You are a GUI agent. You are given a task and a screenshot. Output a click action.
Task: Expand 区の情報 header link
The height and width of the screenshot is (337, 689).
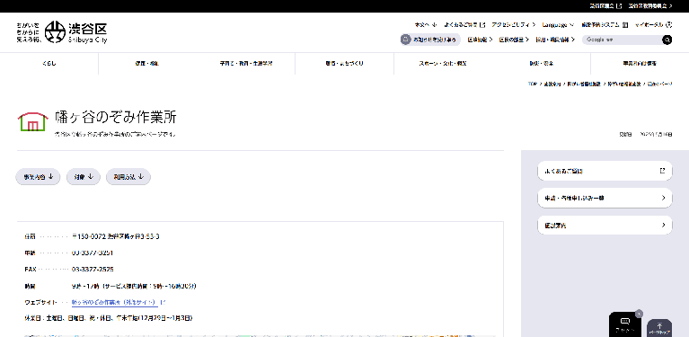pos(480,40)
